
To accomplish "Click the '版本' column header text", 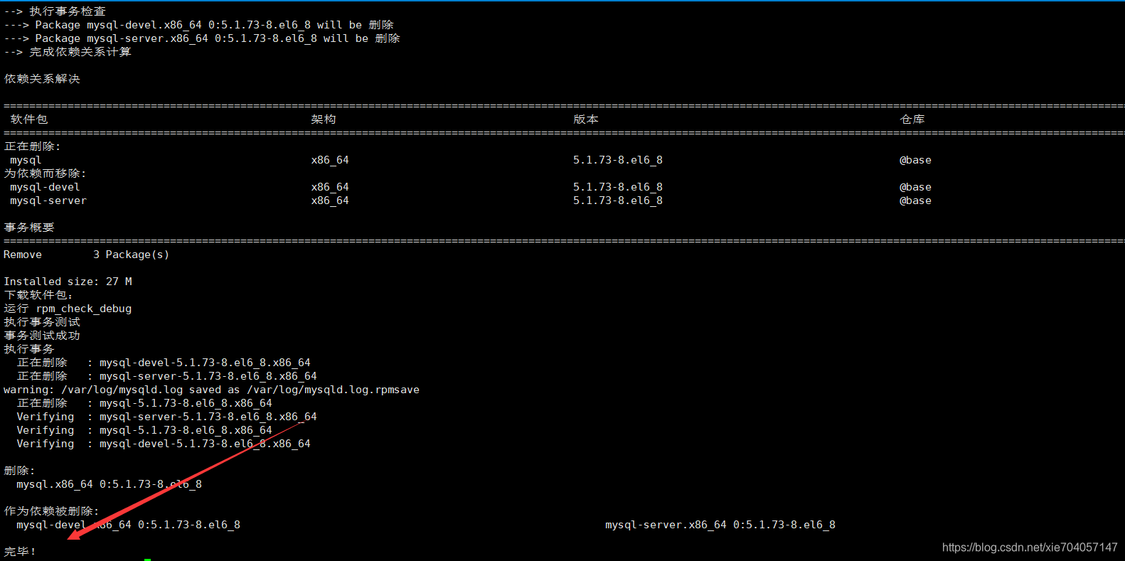I will [586, 119].
